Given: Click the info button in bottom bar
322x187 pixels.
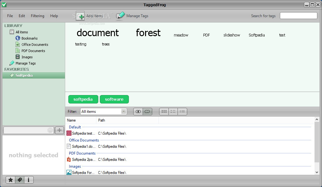Looking at the screenshot, I should [x=29, y=180].
